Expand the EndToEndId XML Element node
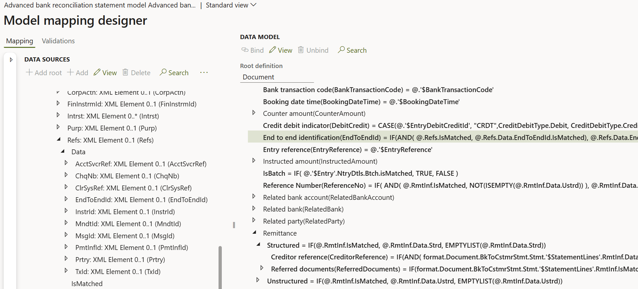The height and width of the screenshot is (289, 638). pos(66,200)
